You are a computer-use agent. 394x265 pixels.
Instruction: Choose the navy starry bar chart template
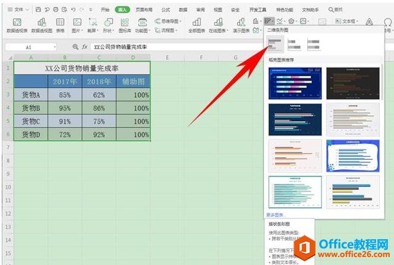point(295,119)
